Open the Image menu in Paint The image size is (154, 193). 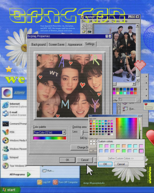coord(106,21)
